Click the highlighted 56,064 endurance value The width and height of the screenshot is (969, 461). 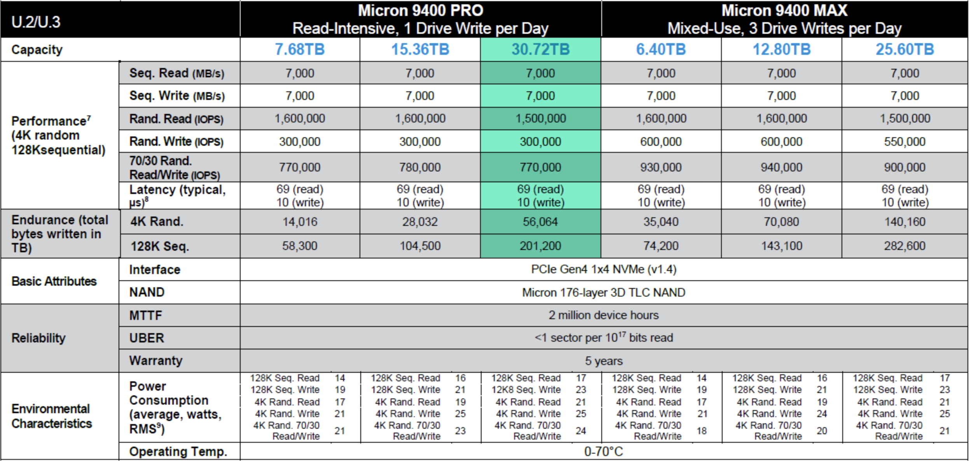click(540, 222)
